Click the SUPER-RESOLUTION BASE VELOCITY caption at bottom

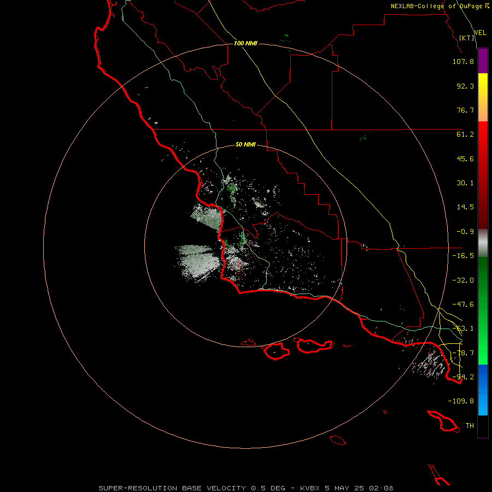245,488
